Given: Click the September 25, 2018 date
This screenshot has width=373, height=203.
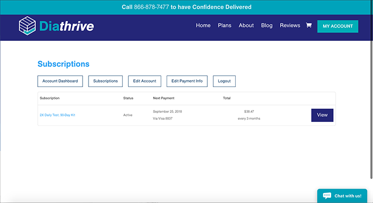Looking at the screenshot, I should [167, 111].
